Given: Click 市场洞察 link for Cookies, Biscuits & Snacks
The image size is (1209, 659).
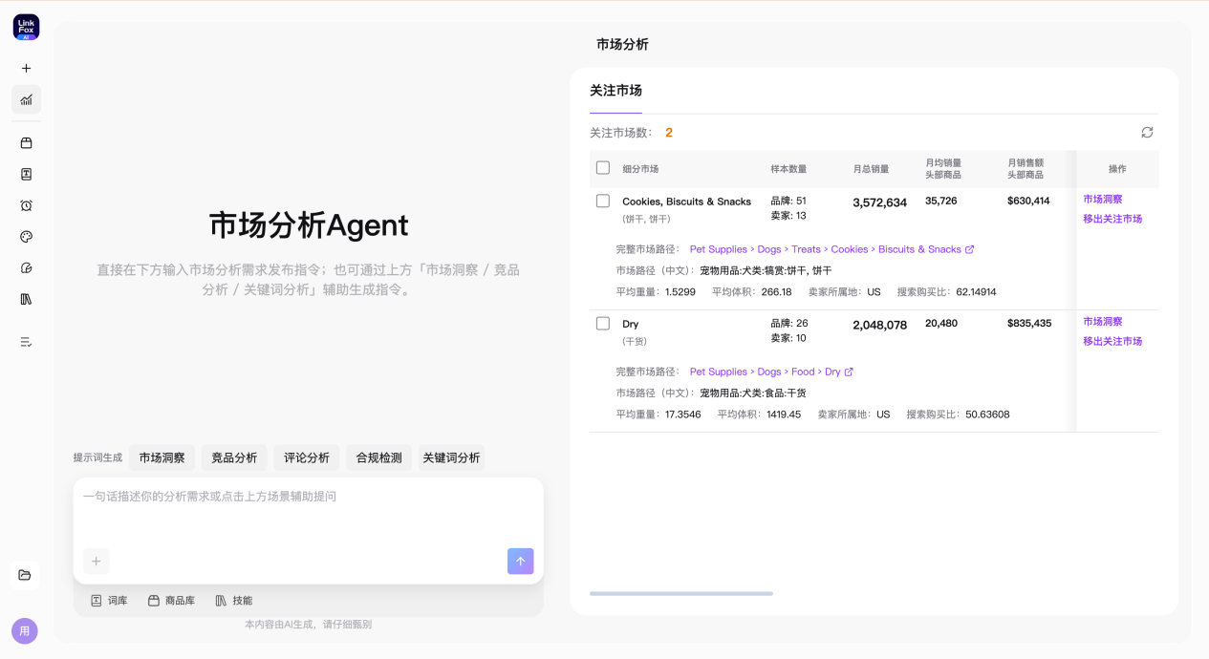Looking at the screenshot, I should [x=1103, y=200].
